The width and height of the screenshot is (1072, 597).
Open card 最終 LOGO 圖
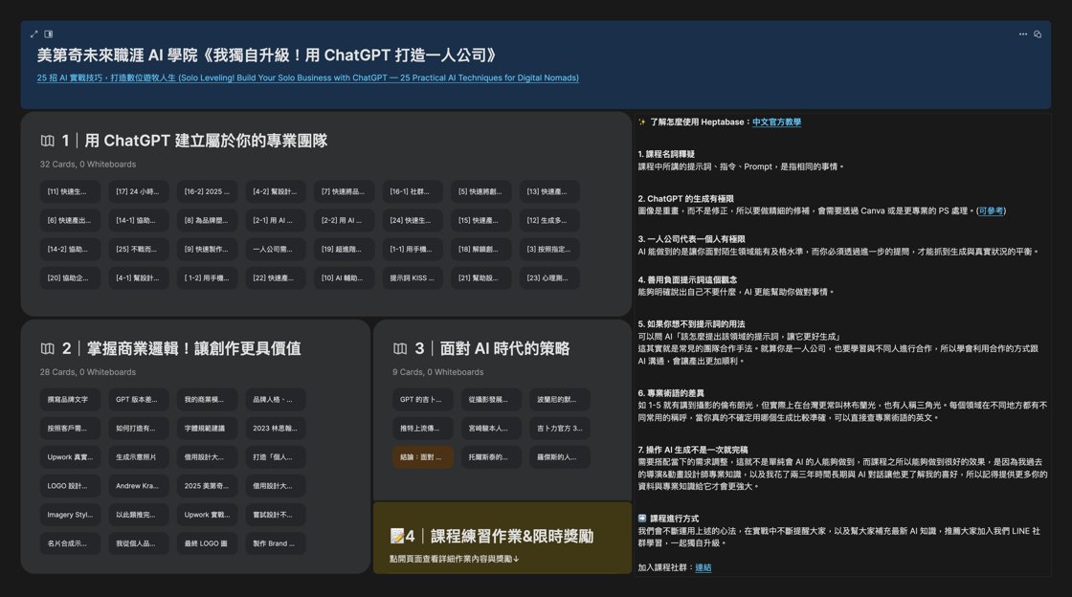[207, 543]
